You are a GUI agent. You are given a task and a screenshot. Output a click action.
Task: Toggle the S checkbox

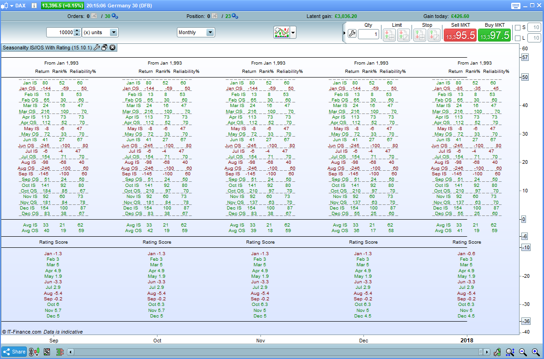click(x=518, y=28)
